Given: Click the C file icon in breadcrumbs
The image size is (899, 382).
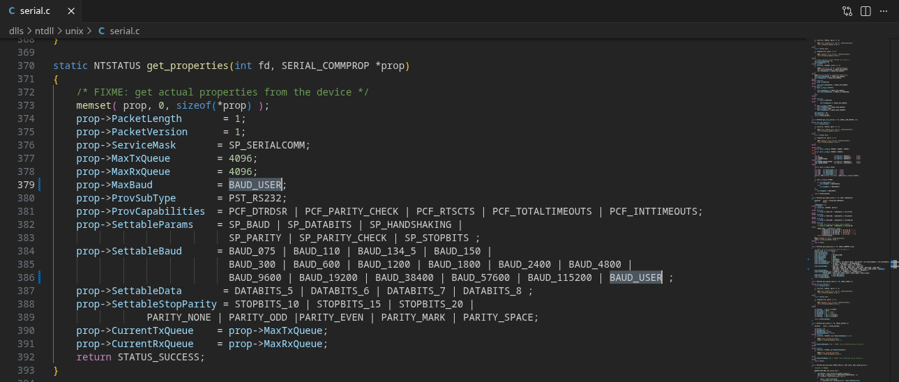Looking at the screenshot, I should coord(102,31).
